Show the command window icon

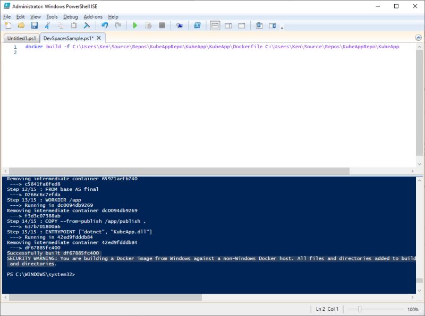click(x=259, y=25)
